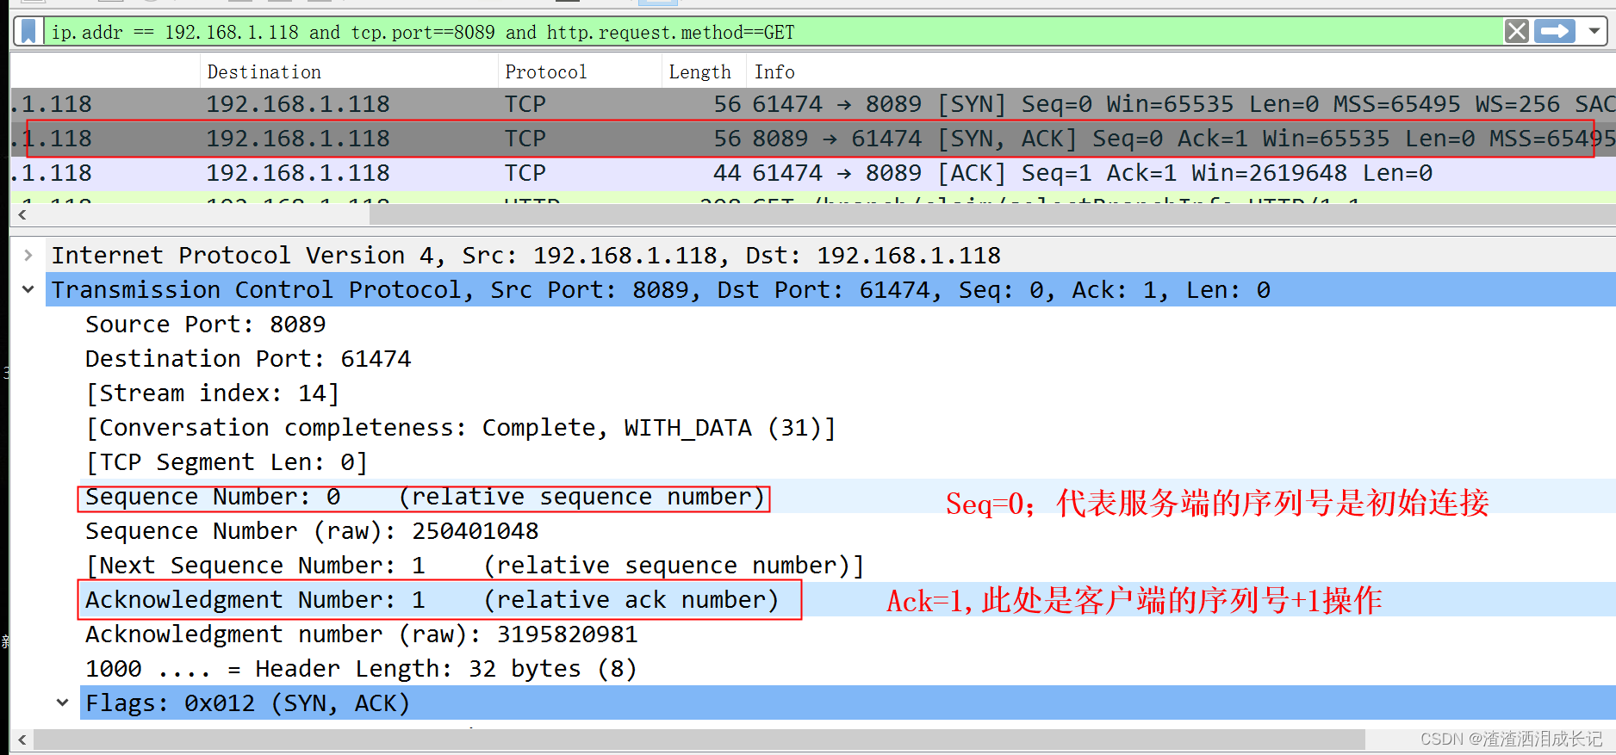This screenshot has height=755, width=1616.
Task: Apply the display filter with arrow button
Action: click(x=1555, y=32)
